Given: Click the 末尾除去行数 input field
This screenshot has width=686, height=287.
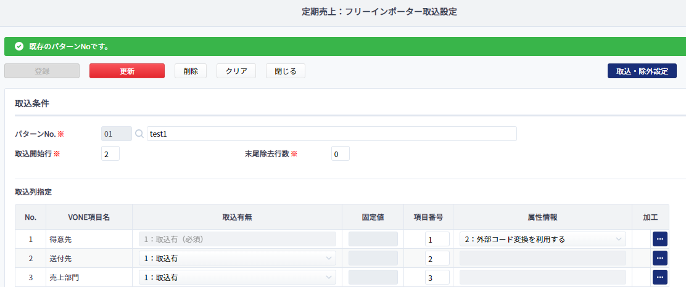Looking at the screenshot, I should pyautogui.click(x=341, y=154).
